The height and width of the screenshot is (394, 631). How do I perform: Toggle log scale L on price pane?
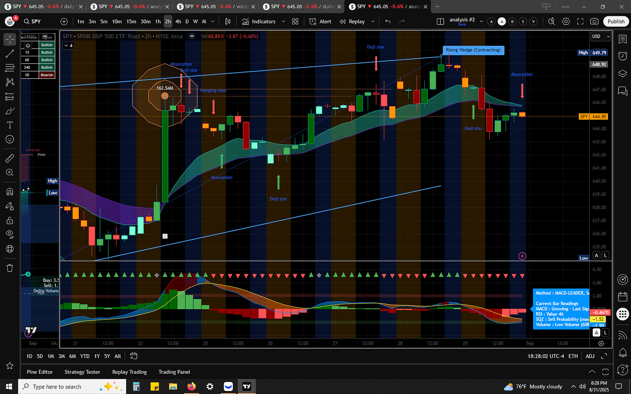[605, 255]
